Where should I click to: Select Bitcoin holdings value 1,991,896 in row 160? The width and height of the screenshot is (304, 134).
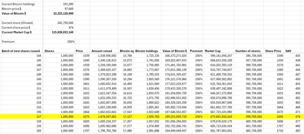coord(151,131)
